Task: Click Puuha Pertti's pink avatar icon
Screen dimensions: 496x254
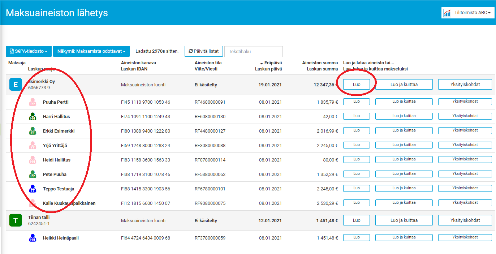Action: pos(33,102)
